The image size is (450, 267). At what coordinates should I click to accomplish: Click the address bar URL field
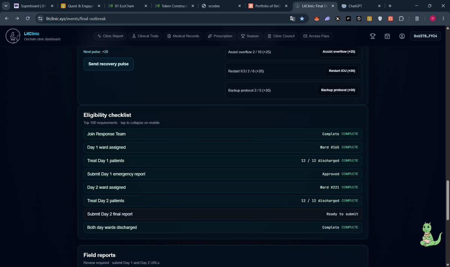(x=165, y=18)
